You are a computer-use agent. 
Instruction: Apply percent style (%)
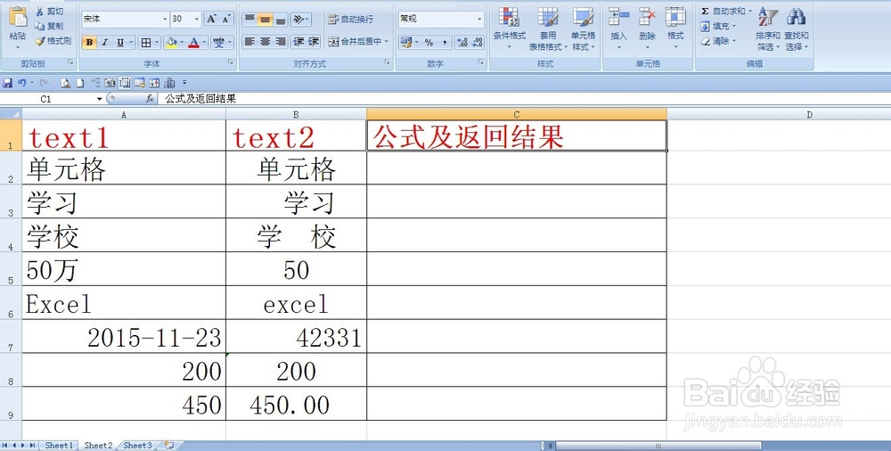pos(429,42)
